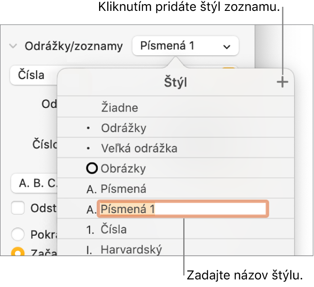Open the Čísla list type dropdown
Image resolution: width=314 pixels, height=287 pixels.
tap(33, 75)
